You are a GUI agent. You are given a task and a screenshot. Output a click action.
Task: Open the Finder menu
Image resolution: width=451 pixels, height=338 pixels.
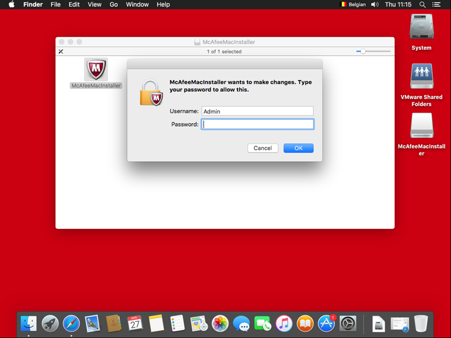pyautogui.click(x=33, y=5)
